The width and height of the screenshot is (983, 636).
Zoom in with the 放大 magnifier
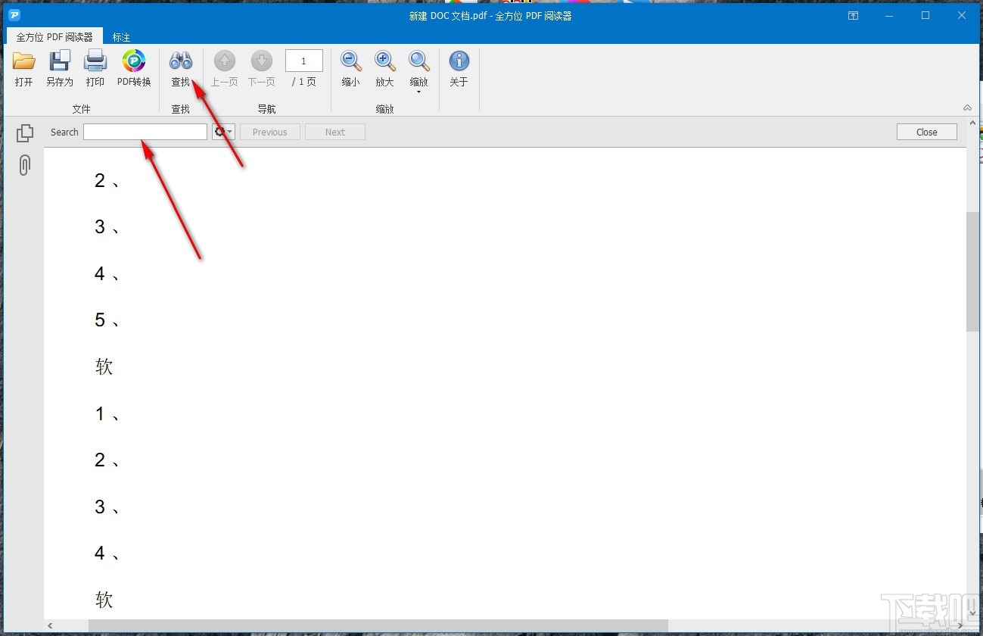pyautogui.click(x=385, y=68)
